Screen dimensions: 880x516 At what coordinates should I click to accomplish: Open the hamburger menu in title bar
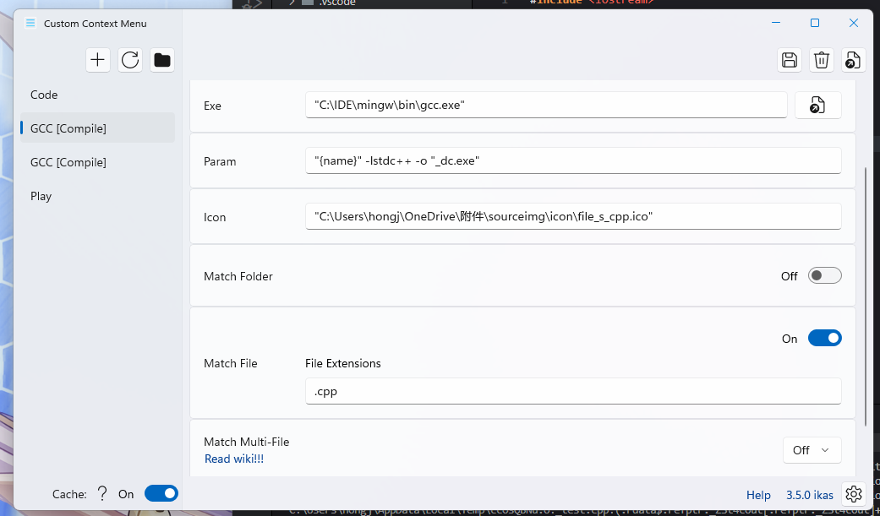click(x=30, y=23)
